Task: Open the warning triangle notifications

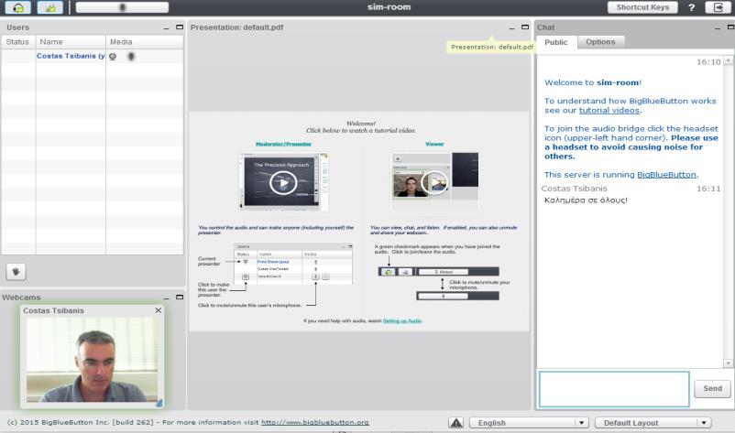Action: pos(455,423)
